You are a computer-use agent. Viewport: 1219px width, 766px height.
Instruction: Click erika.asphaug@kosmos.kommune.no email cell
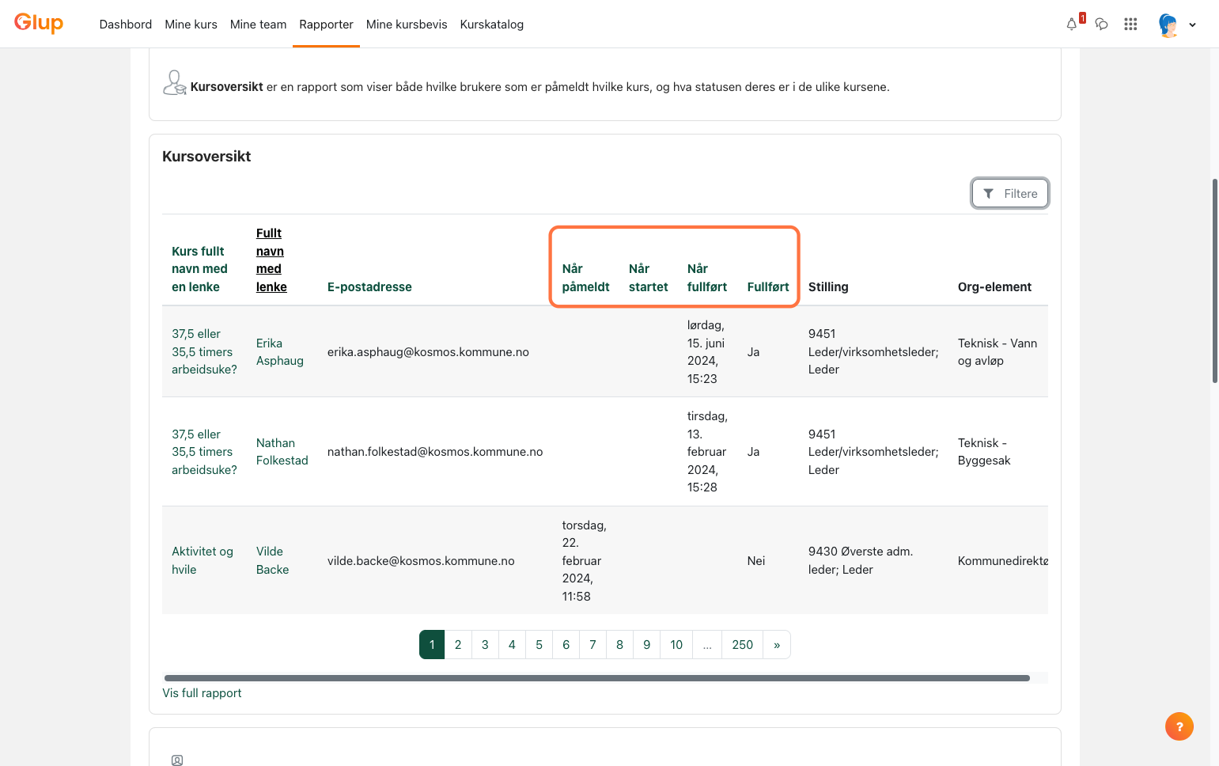tap(428, 351)
